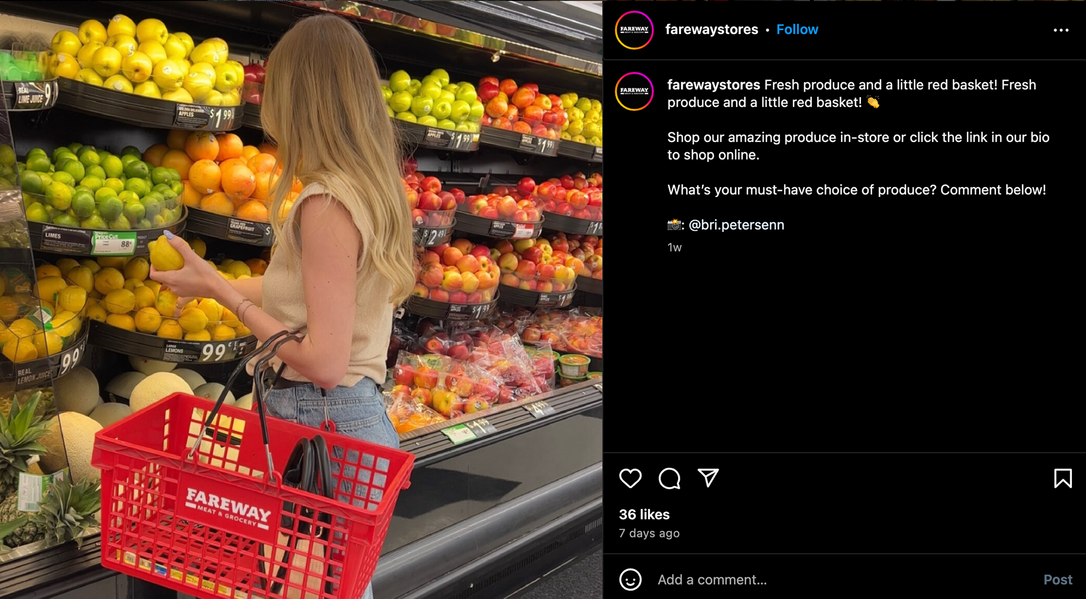Image resolution: width=1086 pixels, height=599 pixels.
Task: Click the 7 days ago timestamp
Action: tap(649, 533)
